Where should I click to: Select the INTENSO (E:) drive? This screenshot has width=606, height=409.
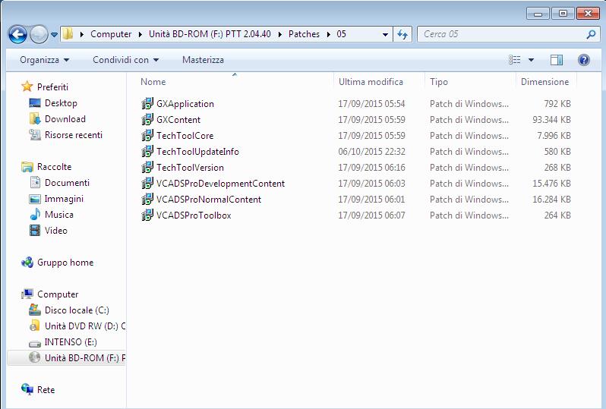pyautogui.click(x=71, y=341)
